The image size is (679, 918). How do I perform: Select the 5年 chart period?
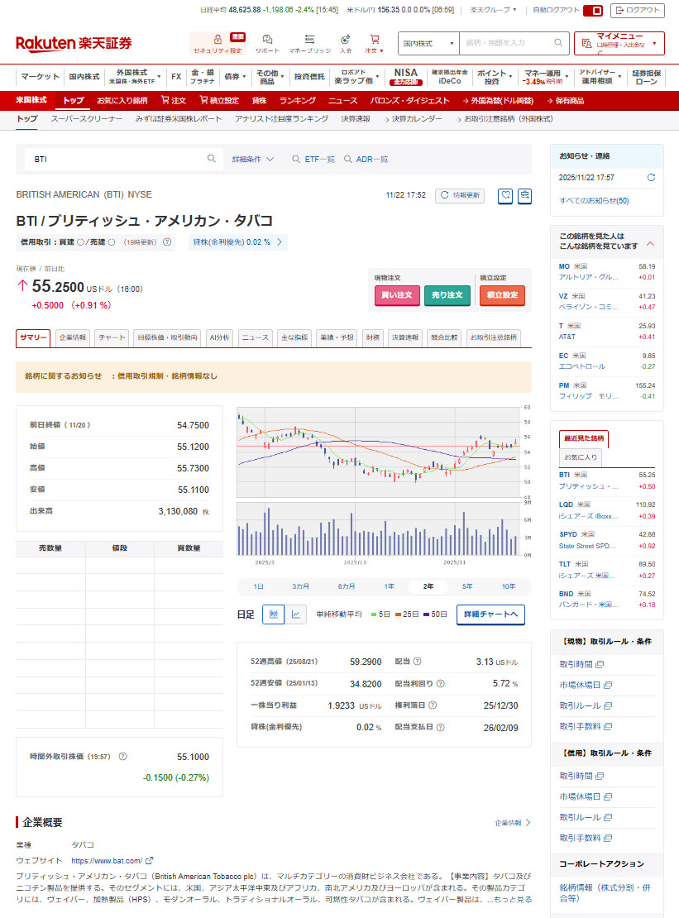coord(467,586)
